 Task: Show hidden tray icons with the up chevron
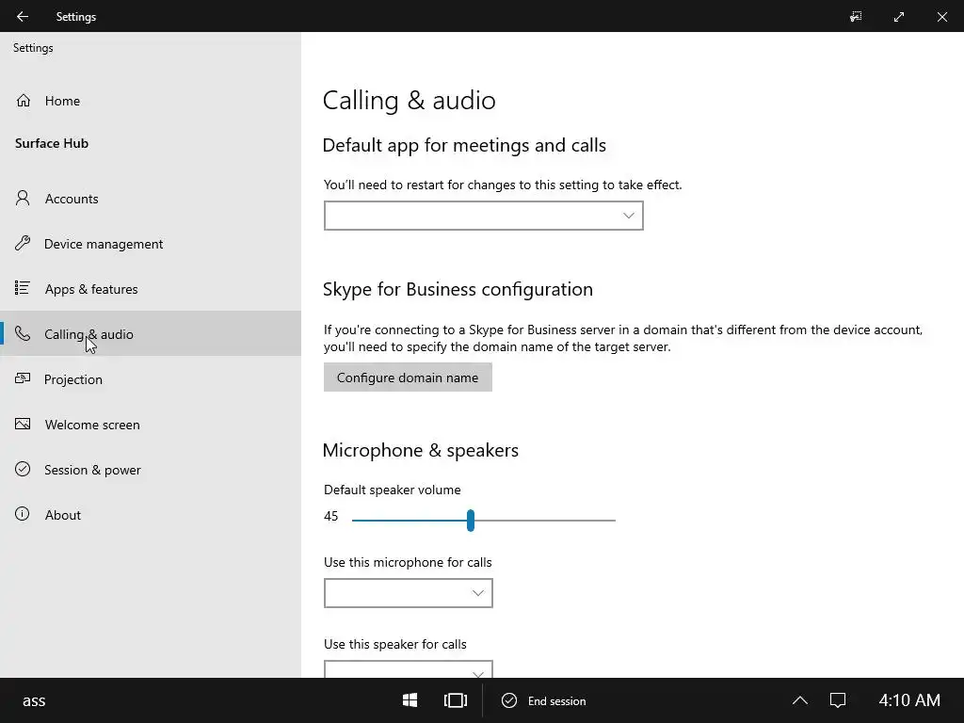click(x=800, y=700)
